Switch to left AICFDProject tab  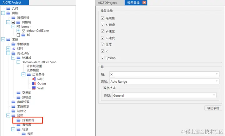coord(14,2)
